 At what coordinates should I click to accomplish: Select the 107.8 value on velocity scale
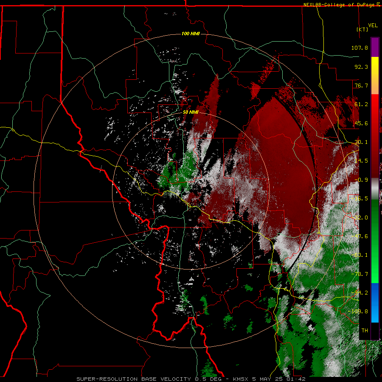pos(360,48)
